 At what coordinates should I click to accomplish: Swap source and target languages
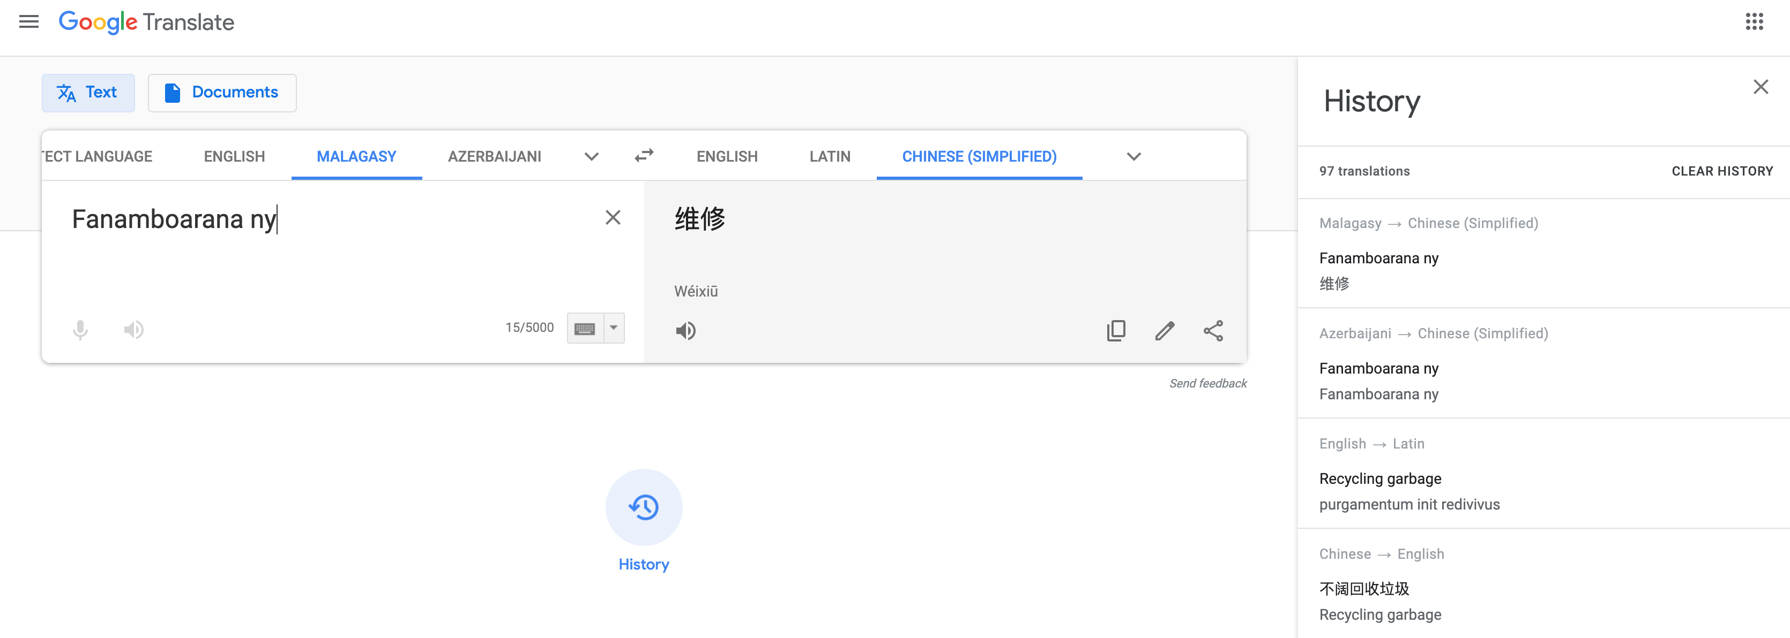pyautogui.click(x=644, y=156)
